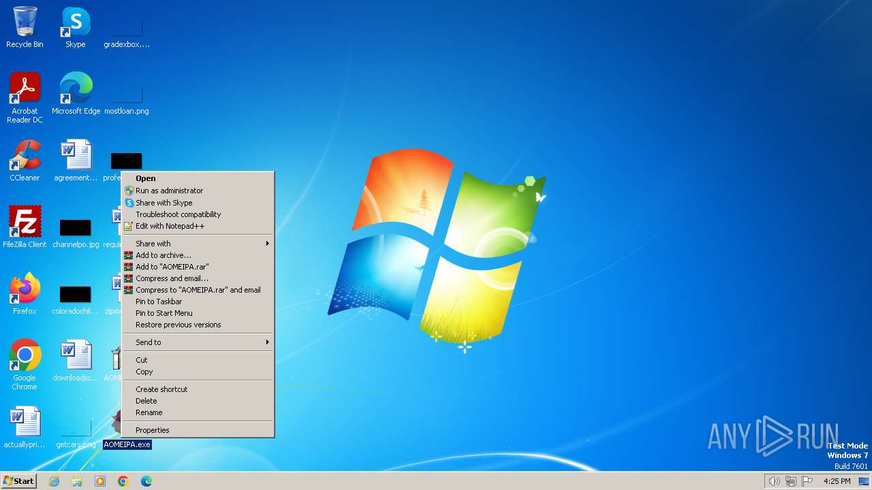Choose Pin to Start Menu

(x=198, y=313)
